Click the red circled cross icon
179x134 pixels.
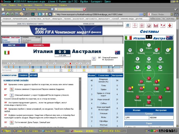[x=142, y=25]
